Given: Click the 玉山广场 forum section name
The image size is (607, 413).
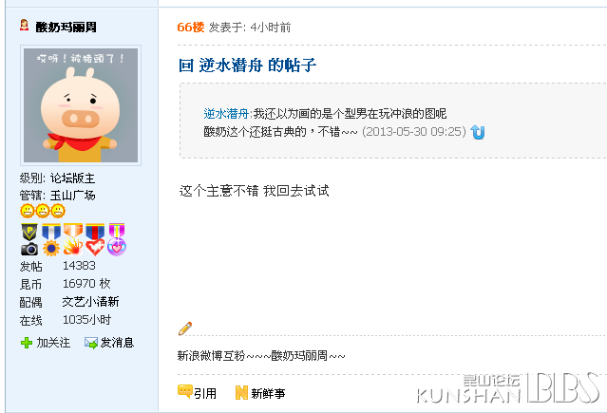Looking at the screenshot, I should point(73,195).
